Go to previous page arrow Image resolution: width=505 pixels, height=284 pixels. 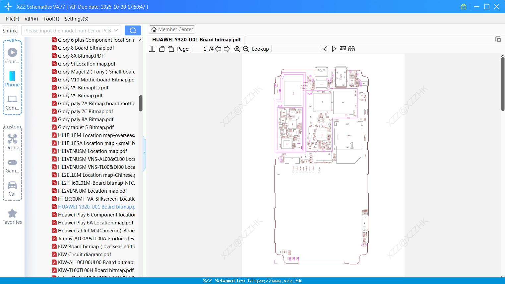(218, 49)
